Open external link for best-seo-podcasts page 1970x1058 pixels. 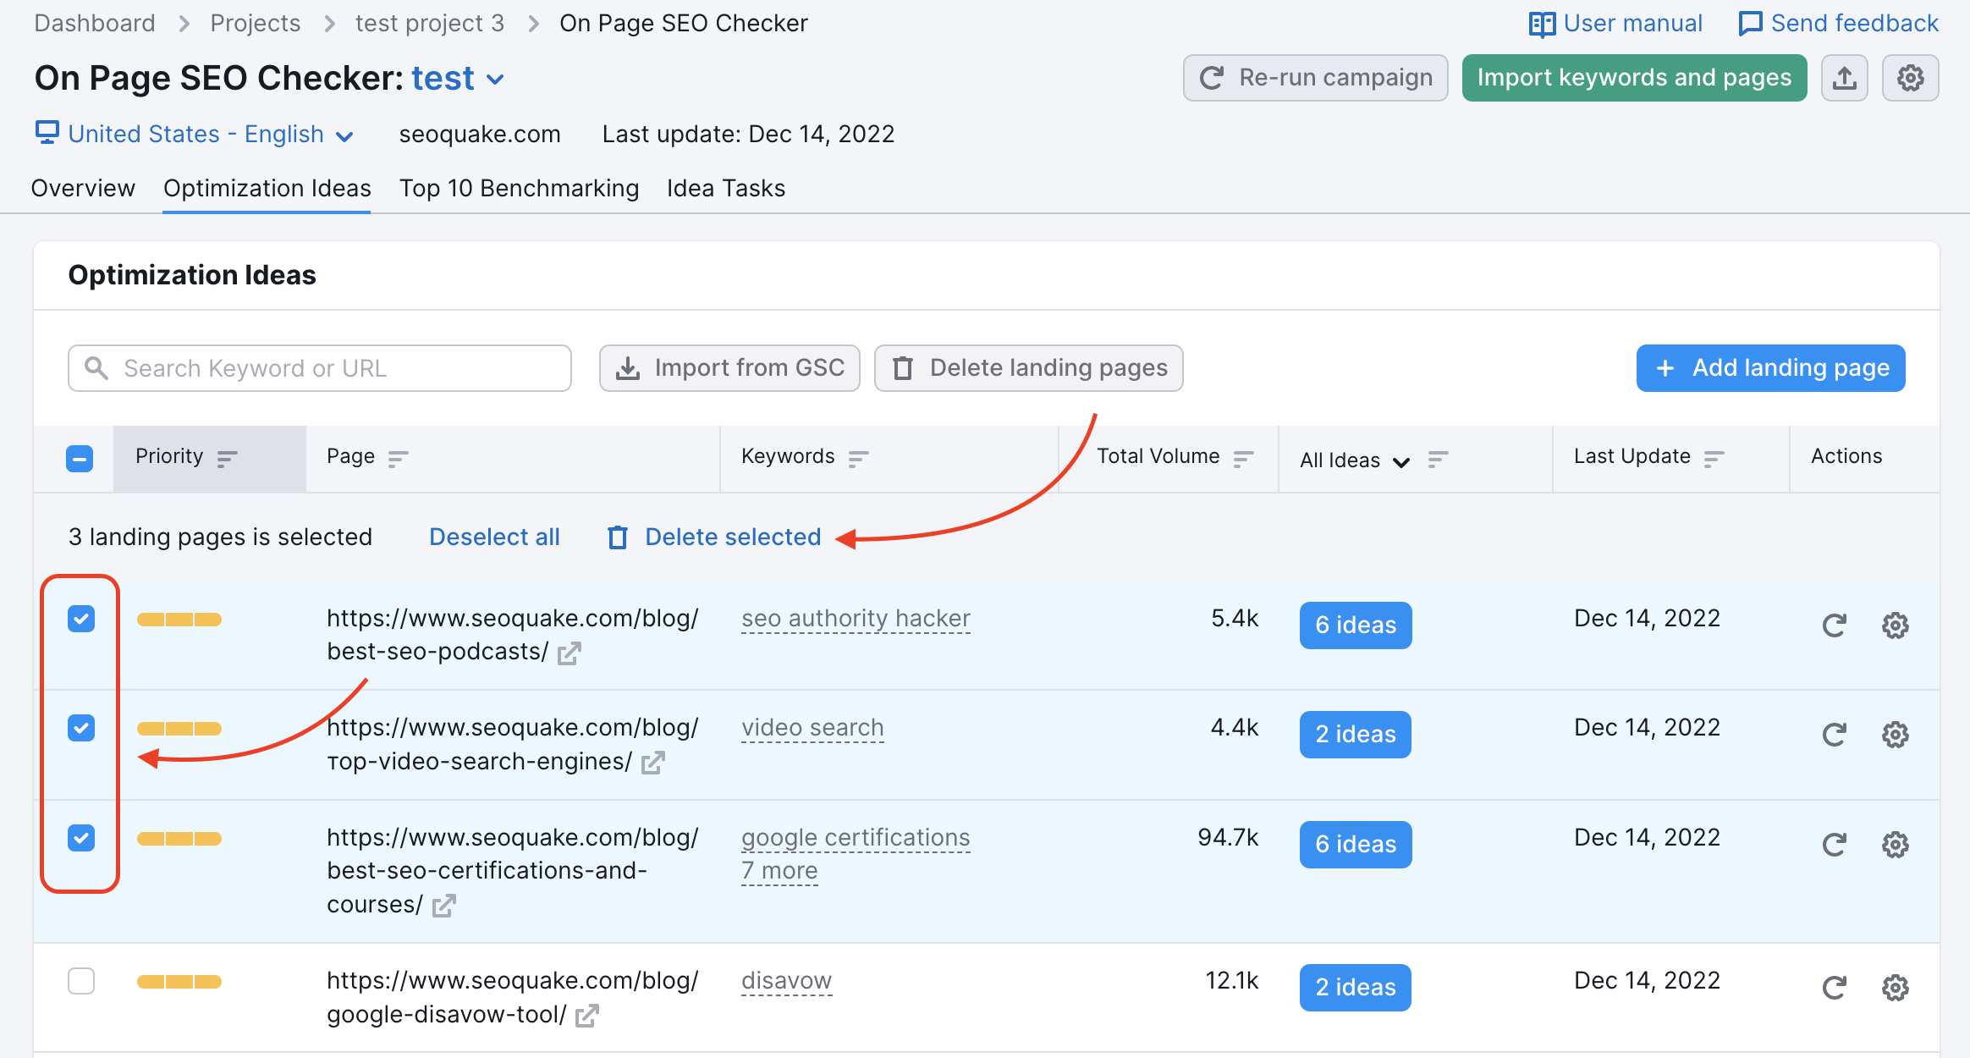[x=569, y=653]
